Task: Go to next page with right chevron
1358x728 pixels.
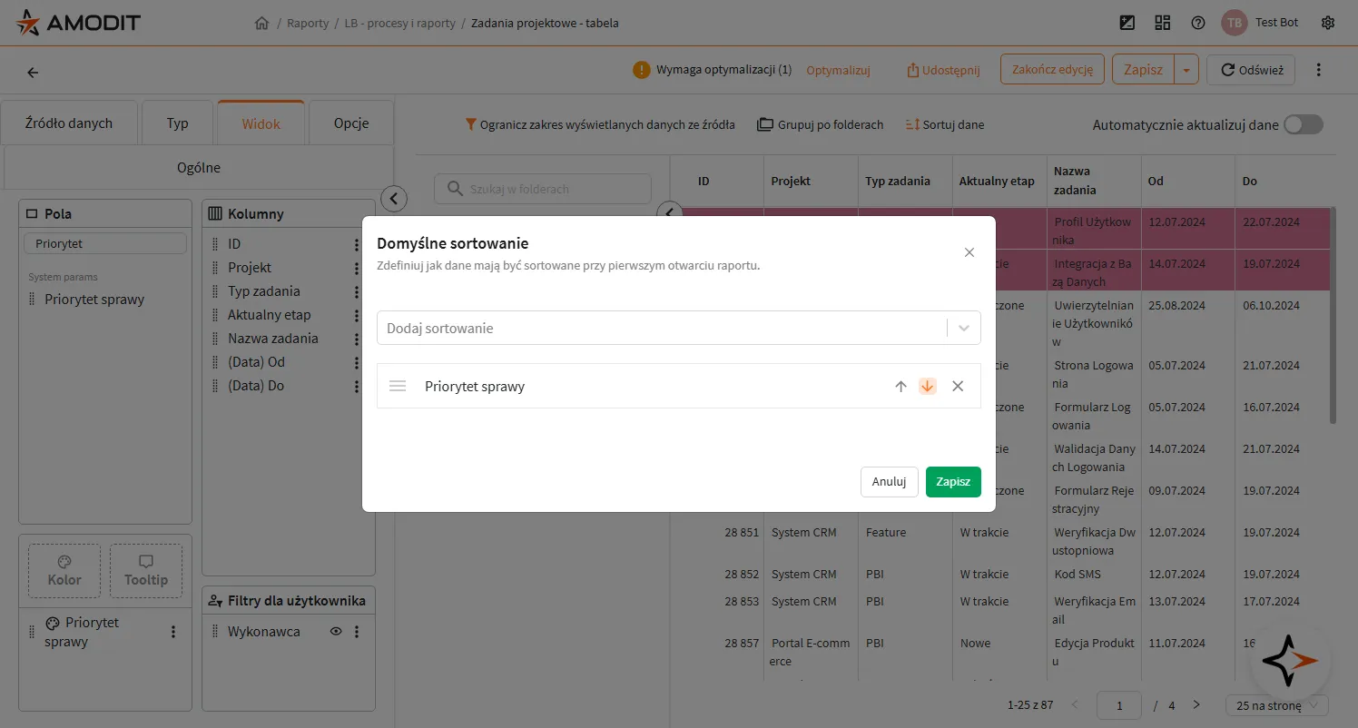Action: [x=1196, y=705]
